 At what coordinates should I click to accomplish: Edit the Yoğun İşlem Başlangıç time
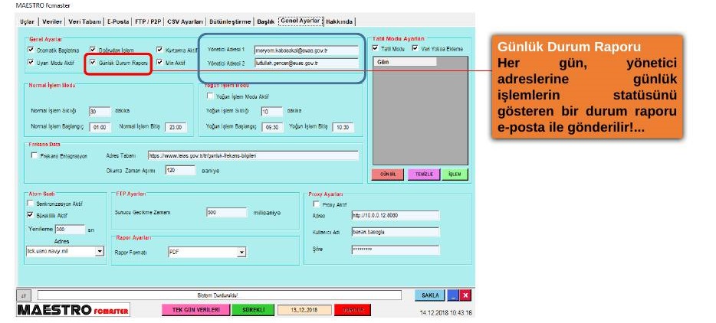click(x=272, y=127)
